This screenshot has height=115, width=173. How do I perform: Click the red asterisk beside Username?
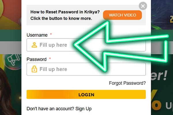(x=51, y=34)
